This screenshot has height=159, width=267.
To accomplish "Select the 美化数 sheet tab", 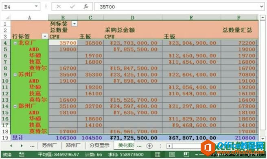I will point(126,146).
